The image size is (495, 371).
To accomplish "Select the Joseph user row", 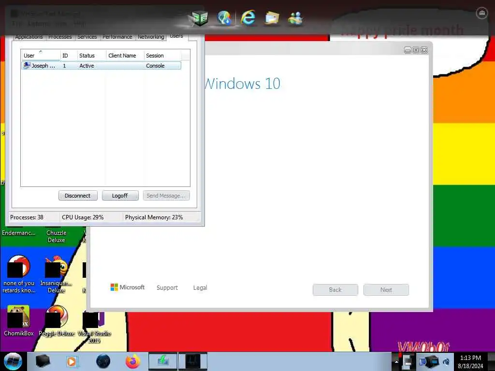I will pyautogui.click(x=101, y=66).
